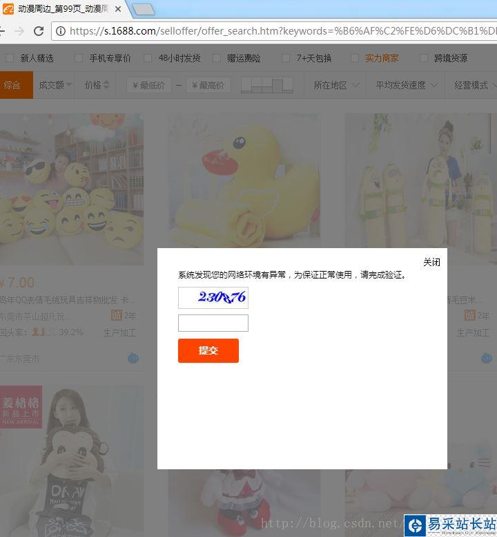
Task: Click the captcha code input field
Action: click(x=213, y=323)
